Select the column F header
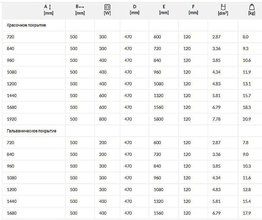 click(194, 9)
